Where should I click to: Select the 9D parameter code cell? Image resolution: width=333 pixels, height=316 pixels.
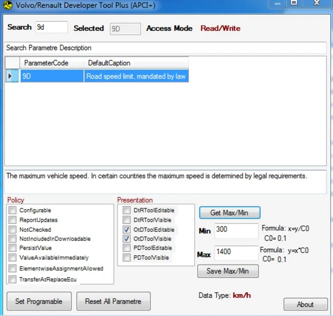[52, 76]
